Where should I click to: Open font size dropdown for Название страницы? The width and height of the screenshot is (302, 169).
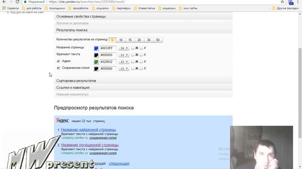click(124, 48)
